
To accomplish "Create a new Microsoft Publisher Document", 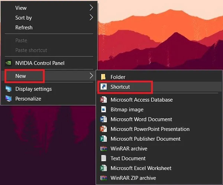I will (159, 139).
